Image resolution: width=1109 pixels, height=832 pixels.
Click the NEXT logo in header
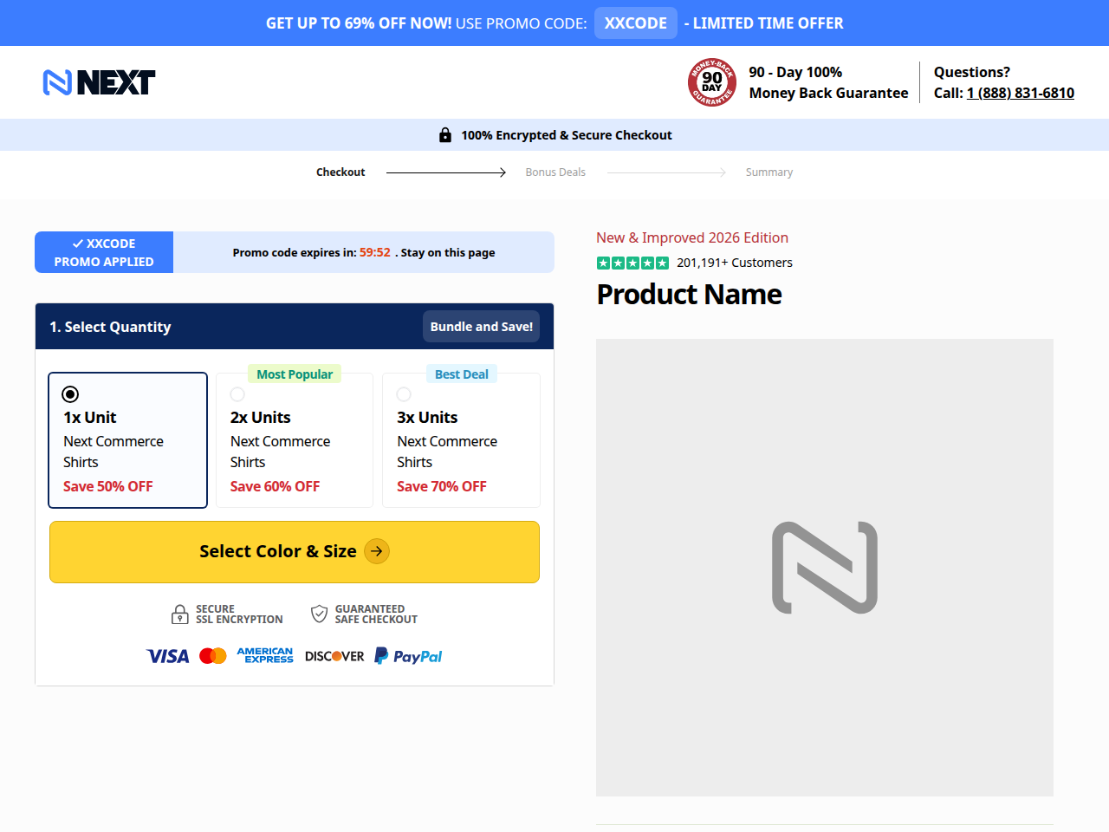coord(99,82)
